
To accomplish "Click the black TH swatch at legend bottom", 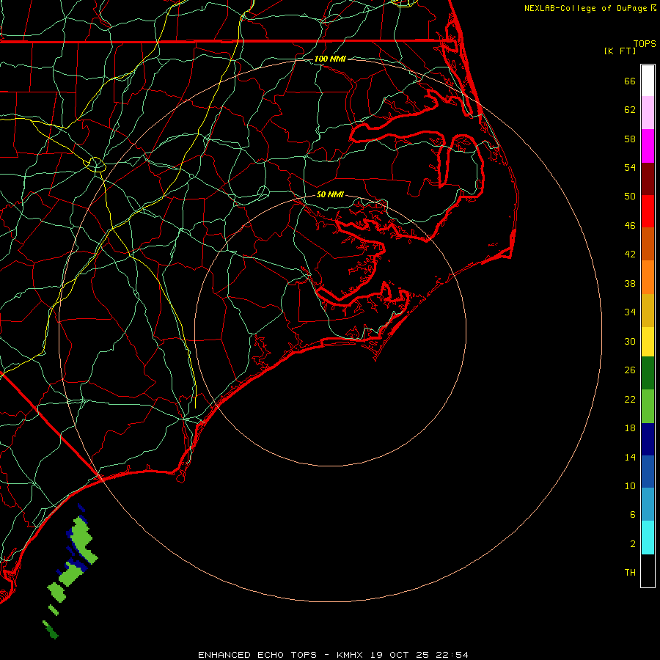I will [648, 571].
